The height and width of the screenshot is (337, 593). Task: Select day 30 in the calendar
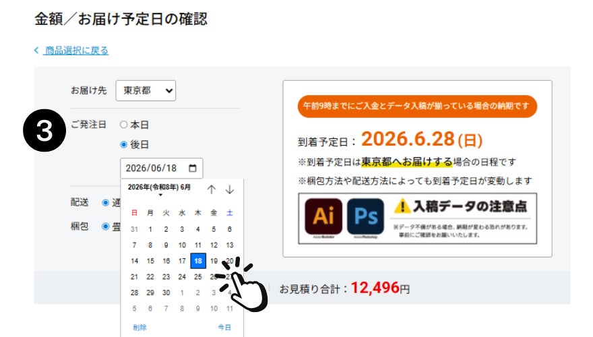[x=166, y=293]
